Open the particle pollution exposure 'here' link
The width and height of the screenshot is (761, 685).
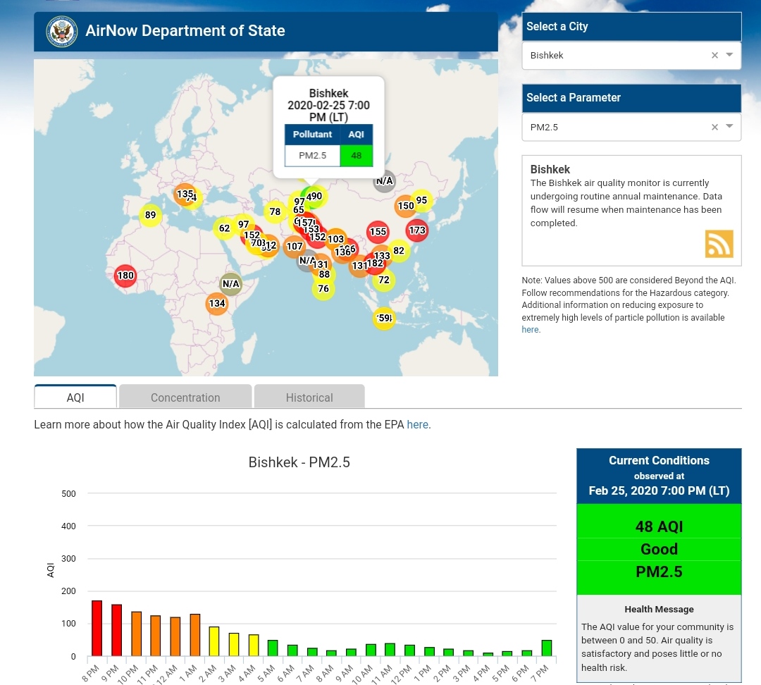pyautogui.click(x=530, y=329)
